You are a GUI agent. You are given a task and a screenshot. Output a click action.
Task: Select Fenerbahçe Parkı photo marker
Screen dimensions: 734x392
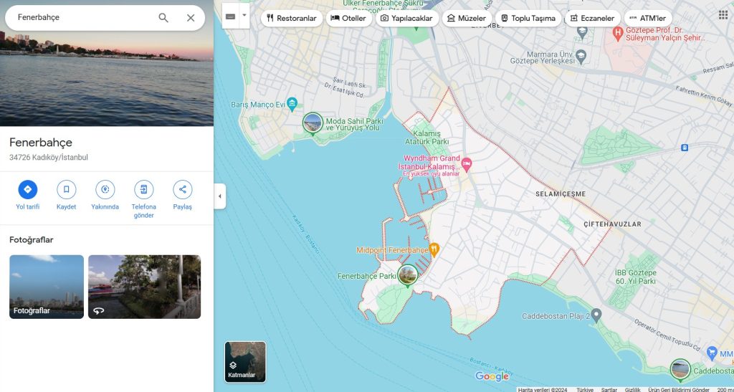click(x=408, y=275)
